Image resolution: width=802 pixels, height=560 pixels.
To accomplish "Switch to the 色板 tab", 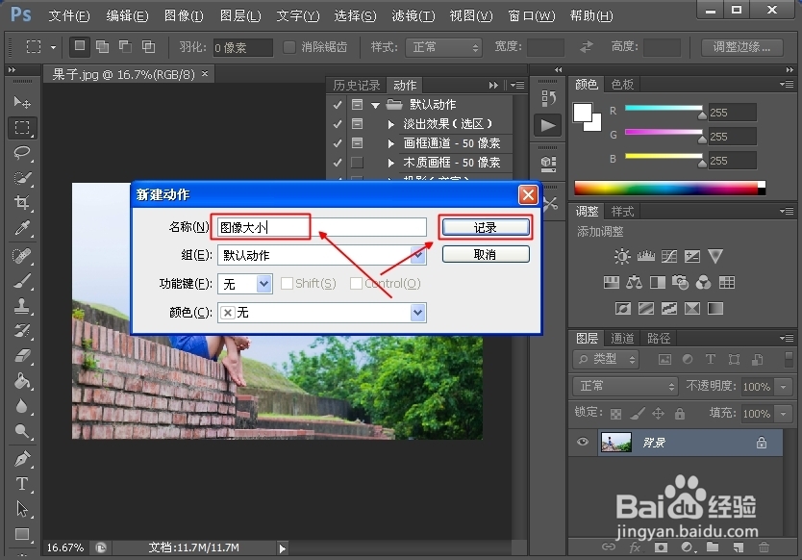I will pyautogui.click(x=622, y=85).
